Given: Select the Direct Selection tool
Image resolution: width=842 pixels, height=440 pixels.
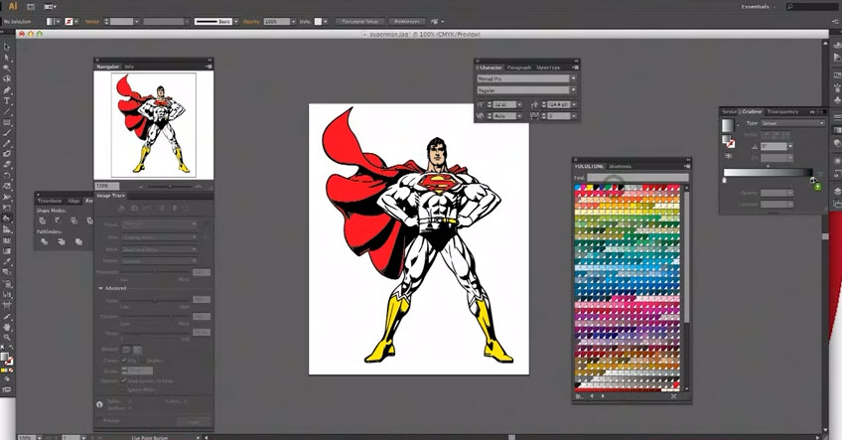Looking at the screenshot, I should click(7, 58).
